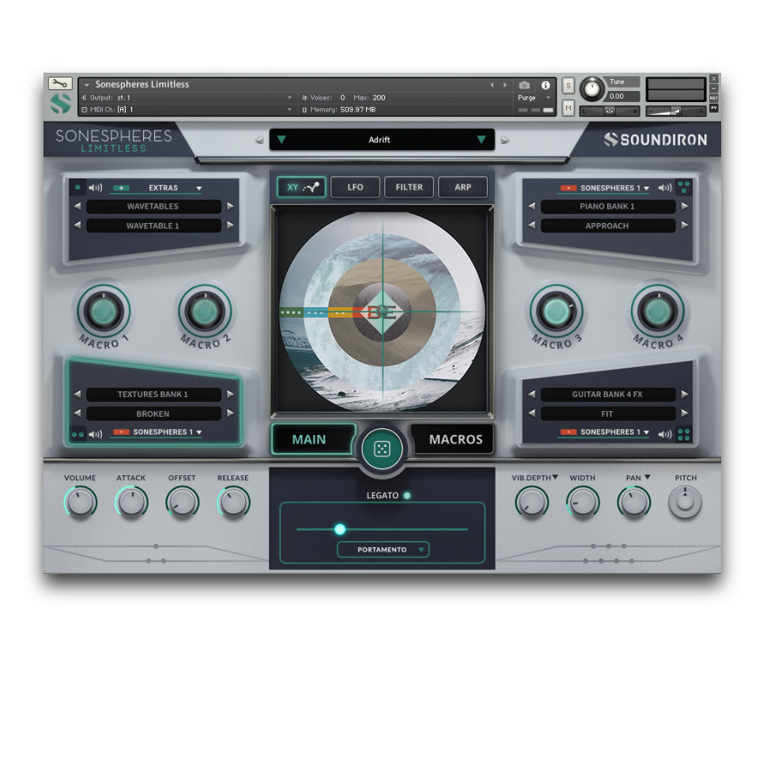Viewport: 767px width, 767px height.
Task: Select next bank after GUITAR BANK 4 FX
Action: pos(685,395)
